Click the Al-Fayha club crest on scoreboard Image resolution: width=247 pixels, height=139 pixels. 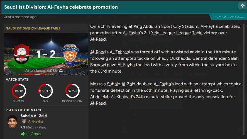[x=70, y=53]
